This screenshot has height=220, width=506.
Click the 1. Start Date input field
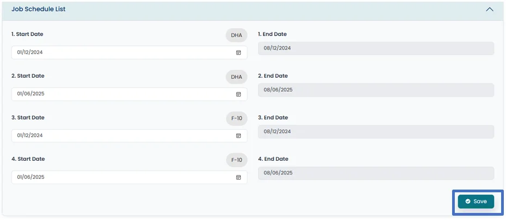120,53
